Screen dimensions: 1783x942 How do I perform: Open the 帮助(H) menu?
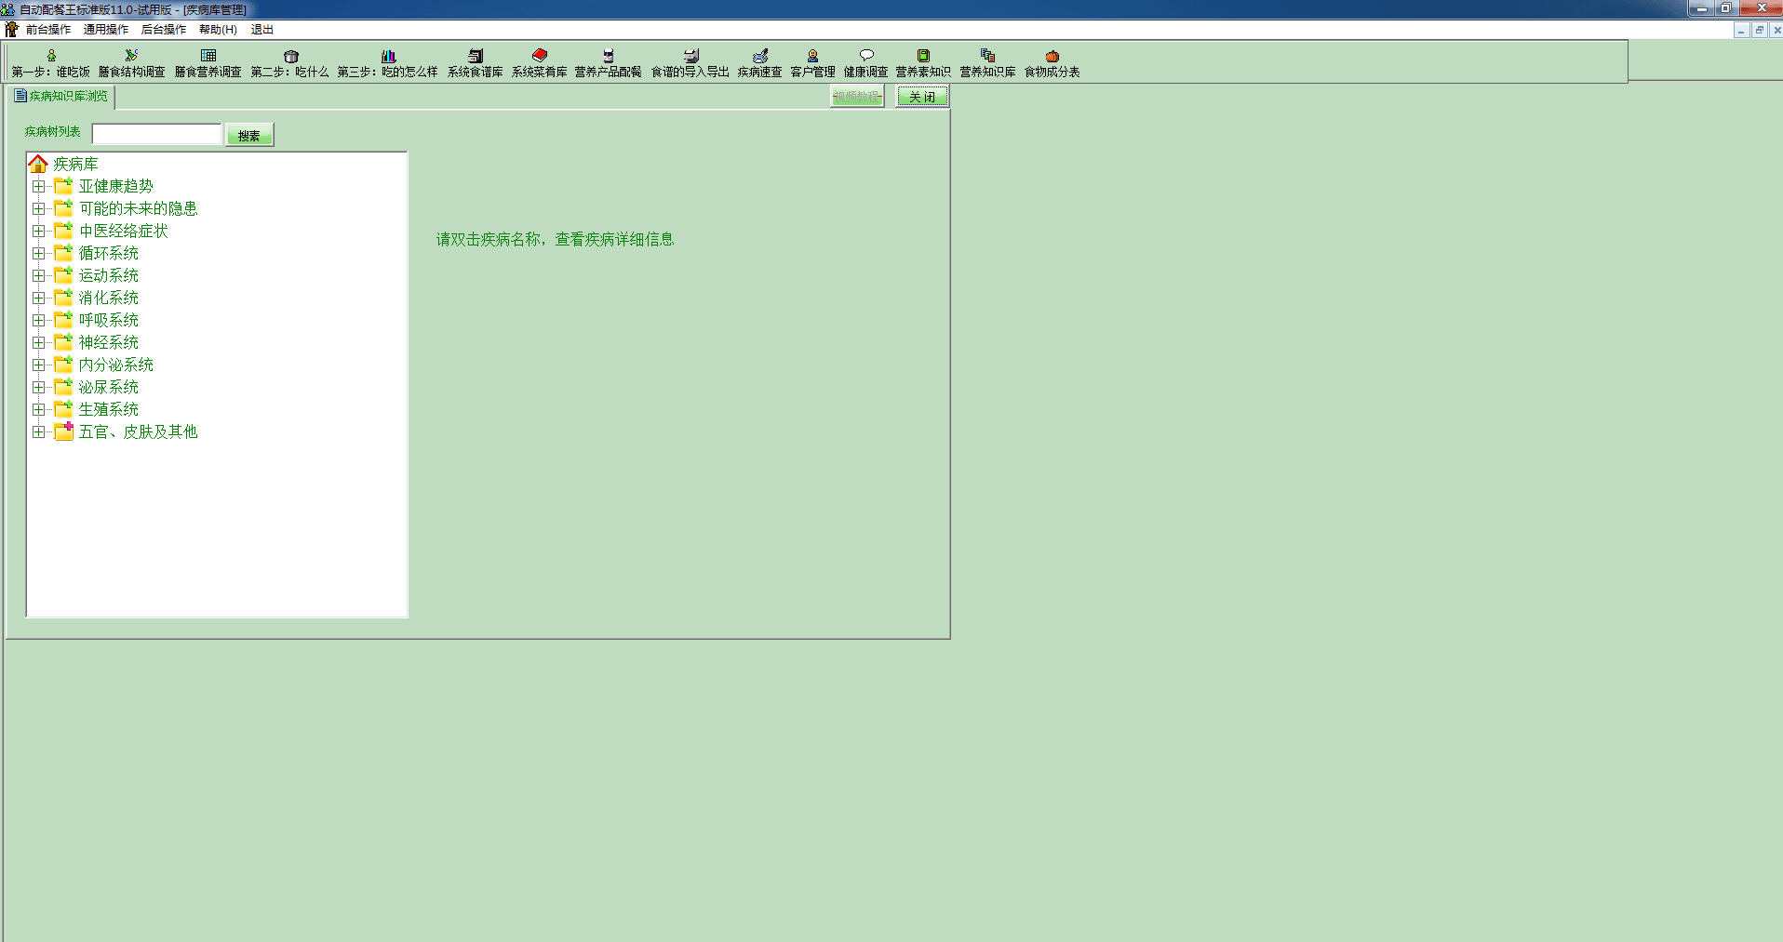pos(218,30)
